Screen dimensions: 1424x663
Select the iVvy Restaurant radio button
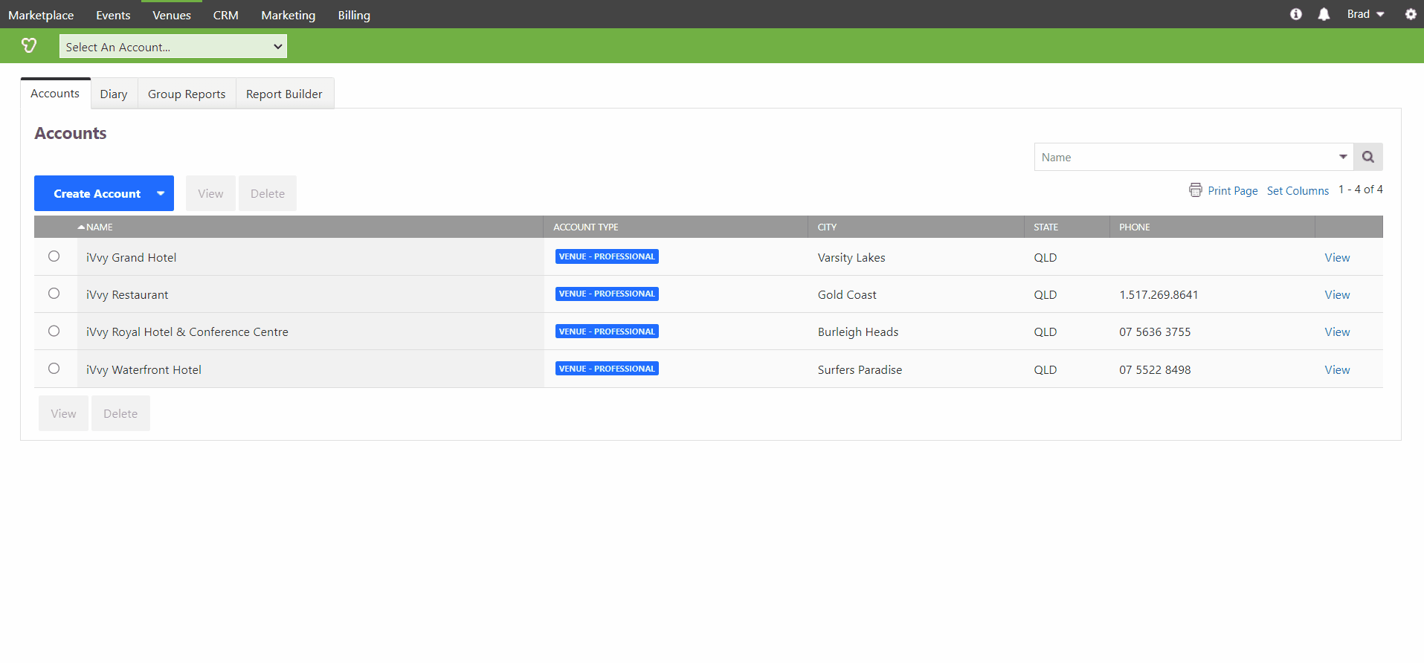(54, 294)
